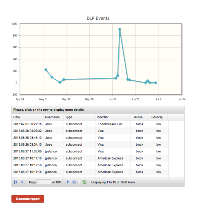
Task: Sort by Username column header
Action: click(54, 117)
